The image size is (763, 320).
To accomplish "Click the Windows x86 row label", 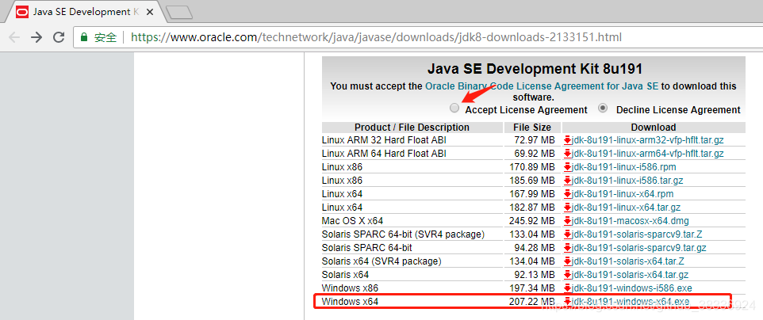I will pos(350,288).
